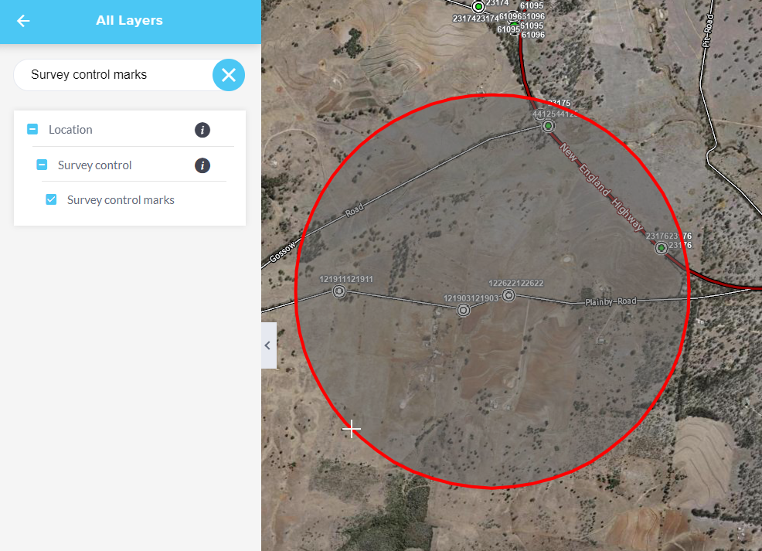This screenshot has height=551, width=762.
Task: Go back using the All Layers arrow
Action: (23, 21)
